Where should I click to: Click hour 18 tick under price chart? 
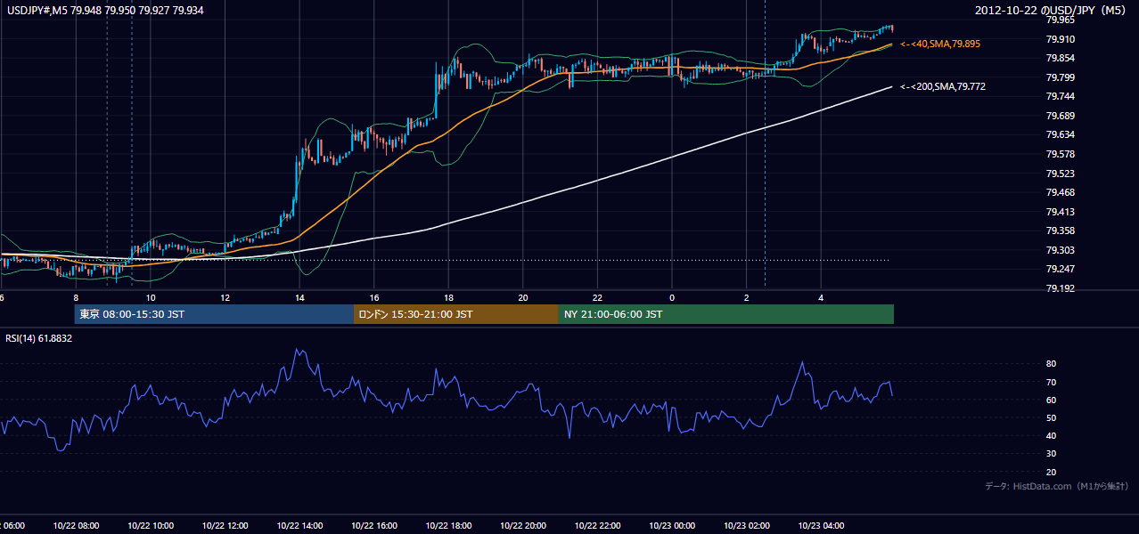448,298
